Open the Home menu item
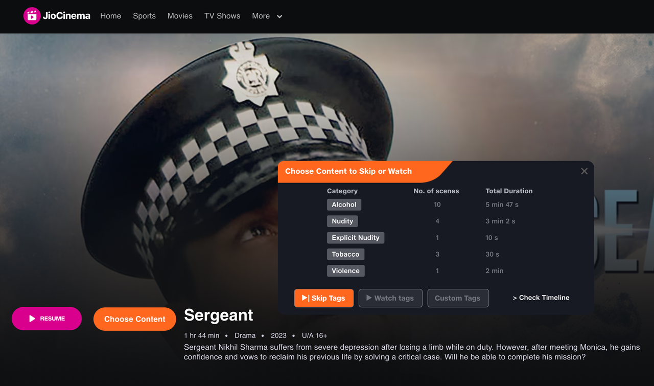This screenshot has height=386, width=654. pyautogui.click(x=110, y=16)
